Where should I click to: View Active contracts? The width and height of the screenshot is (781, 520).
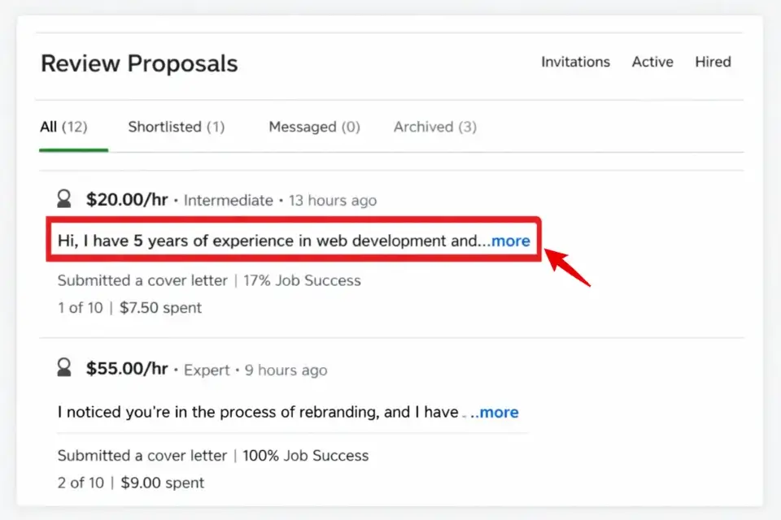652,62
